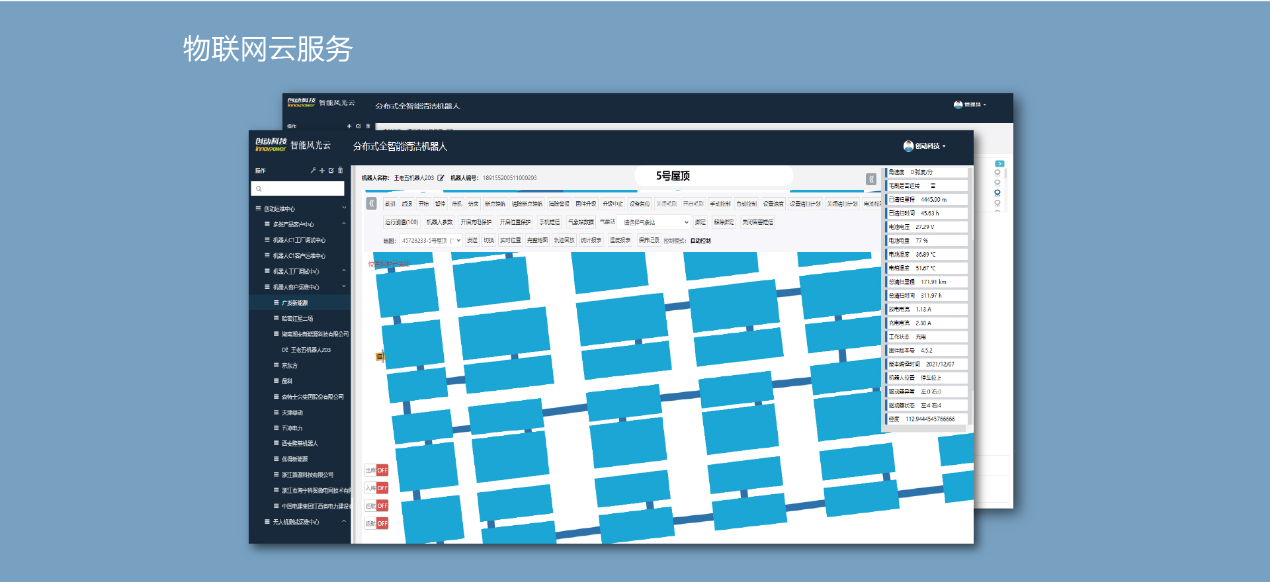Expand the 机器人工厂调试中心 node chevron

coord(344,271)
